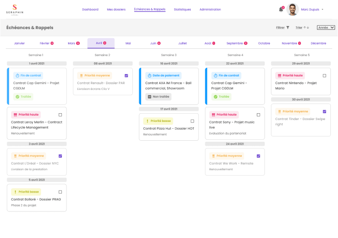Open the Année view dropdown
Screen dimensions: 338x238
(326, 28)
